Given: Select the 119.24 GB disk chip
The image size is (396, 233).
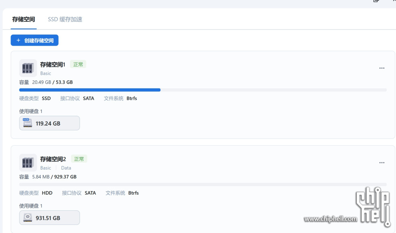Looking at the screenshot, I should point(49,123).
